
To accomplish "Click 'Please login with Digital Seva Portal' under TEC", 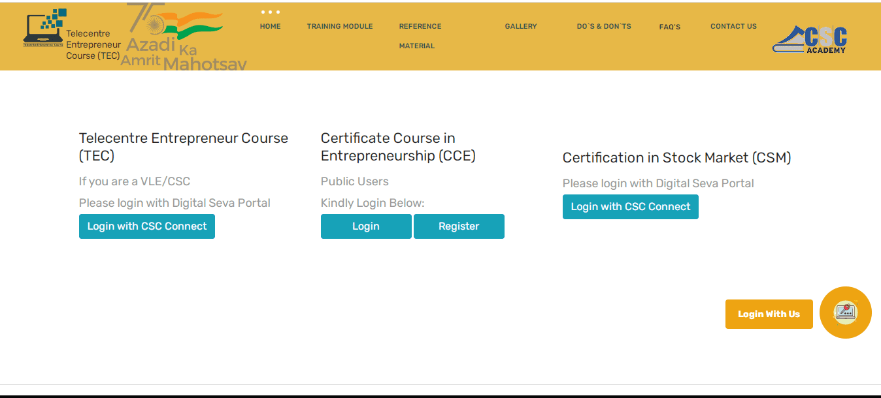I will (175, 203).
